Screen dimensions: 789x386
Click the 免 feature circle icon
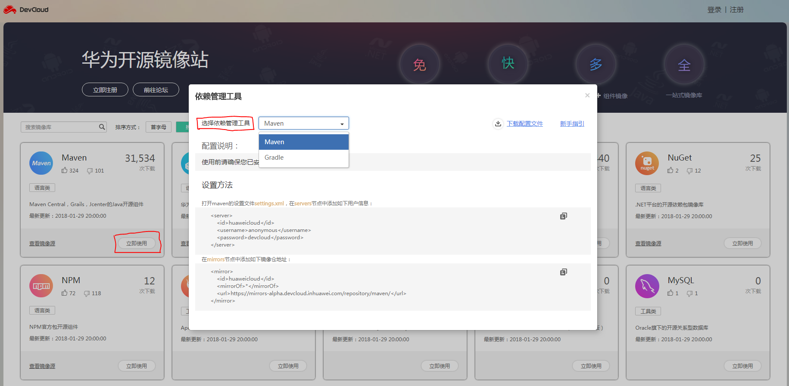(419, 65)
